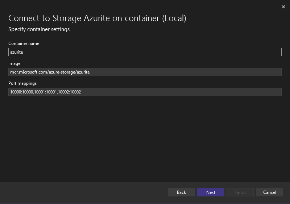
Task: Click the disabled Finish button
Action: click(x=240, y=192)
